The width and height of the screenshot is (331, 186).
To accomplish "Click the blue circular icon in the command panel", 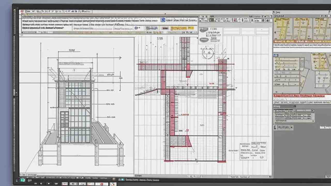I will click(x=163, y=20).
